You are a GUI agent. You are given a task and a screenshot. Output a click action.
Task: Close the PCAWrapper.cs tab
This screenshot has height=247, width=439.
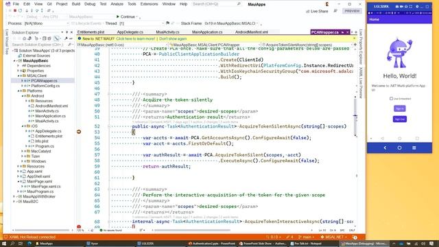click(x=348, y=32)
